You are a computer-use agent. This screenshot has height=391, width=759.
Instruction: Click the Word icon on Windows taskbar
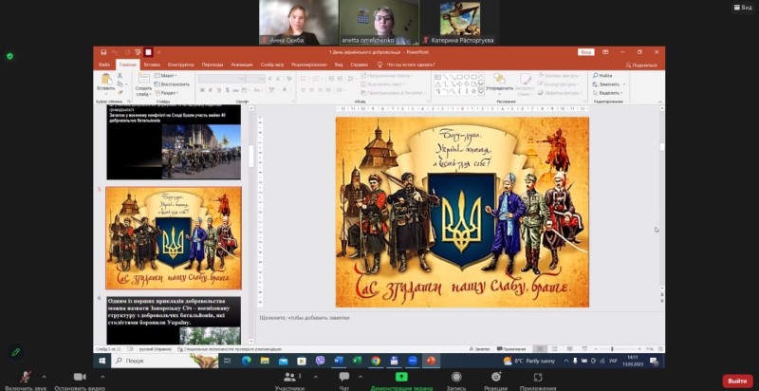[x=339, y=361]
